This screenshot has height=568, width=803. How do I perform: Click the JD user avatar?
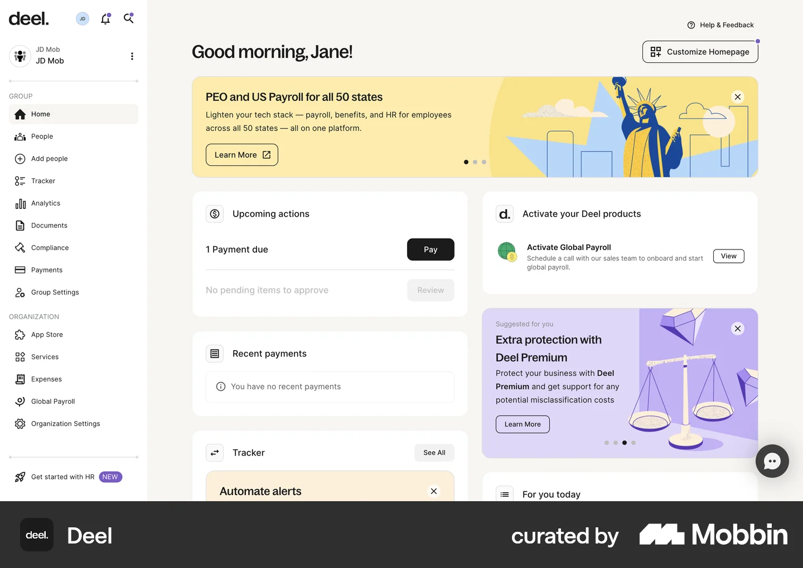[x=83, y=19]
